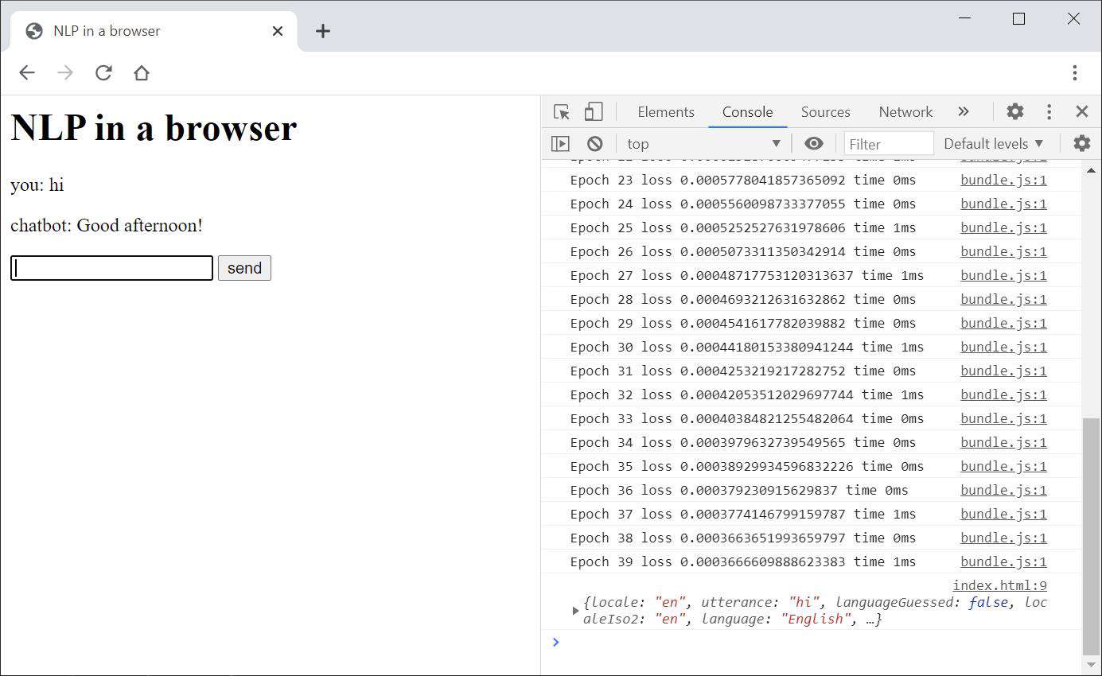The height and width of the screenshot is (676, 1102).
Task: Open bundle.js:1 link for Epoch 39
Action: [1003, 561]
